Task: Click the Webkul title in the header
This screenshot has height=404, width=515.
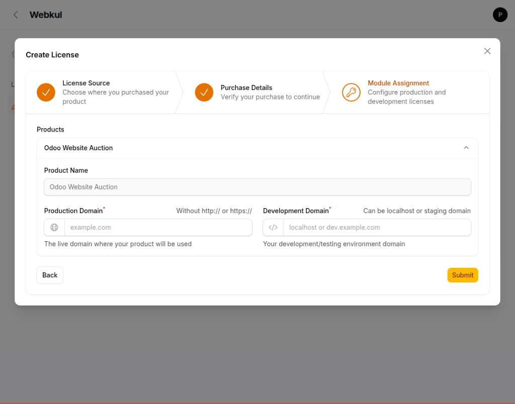Action: [45, 15]
